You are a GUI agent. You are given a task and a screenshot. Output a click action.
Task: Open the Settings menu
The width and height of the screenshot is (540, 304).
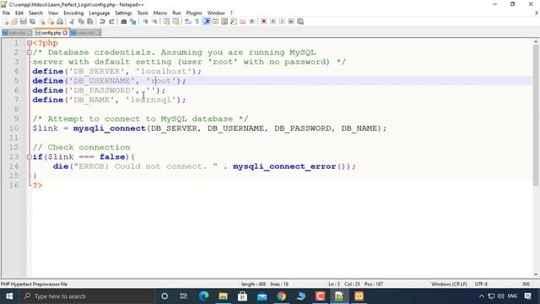[123, 13]
